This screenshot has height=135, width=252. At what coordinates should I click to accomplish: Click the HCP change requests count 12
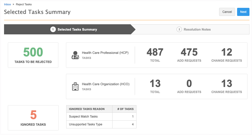point(226,52)
